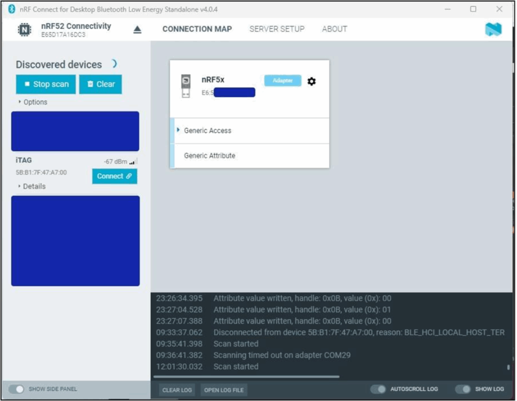Clear the discovered devices list
Viewport: 517px width, 401px height.
coord(100,84)
